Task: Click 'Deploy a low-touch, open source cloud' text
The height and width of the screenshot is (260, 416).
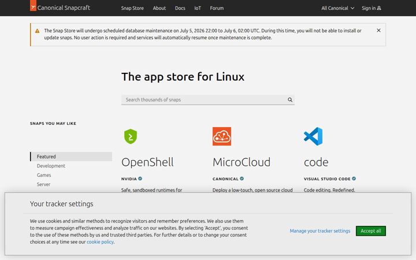Action: pos(252,190)
